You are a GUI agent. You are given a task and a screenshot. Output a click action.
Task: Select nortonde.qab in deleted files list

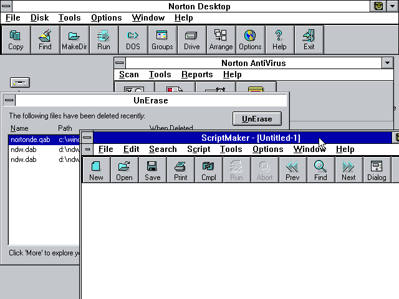[44, 140]
